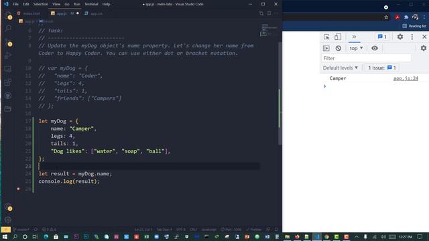
Task: Clear the DevTools console
Action: pyautogui.click(x=338, y=48)
